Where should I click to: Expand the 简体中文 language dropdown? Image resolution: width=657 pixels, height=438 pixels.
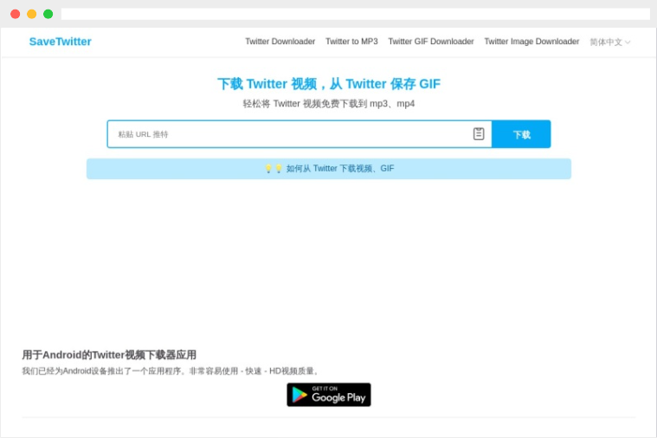click(609, 42)
